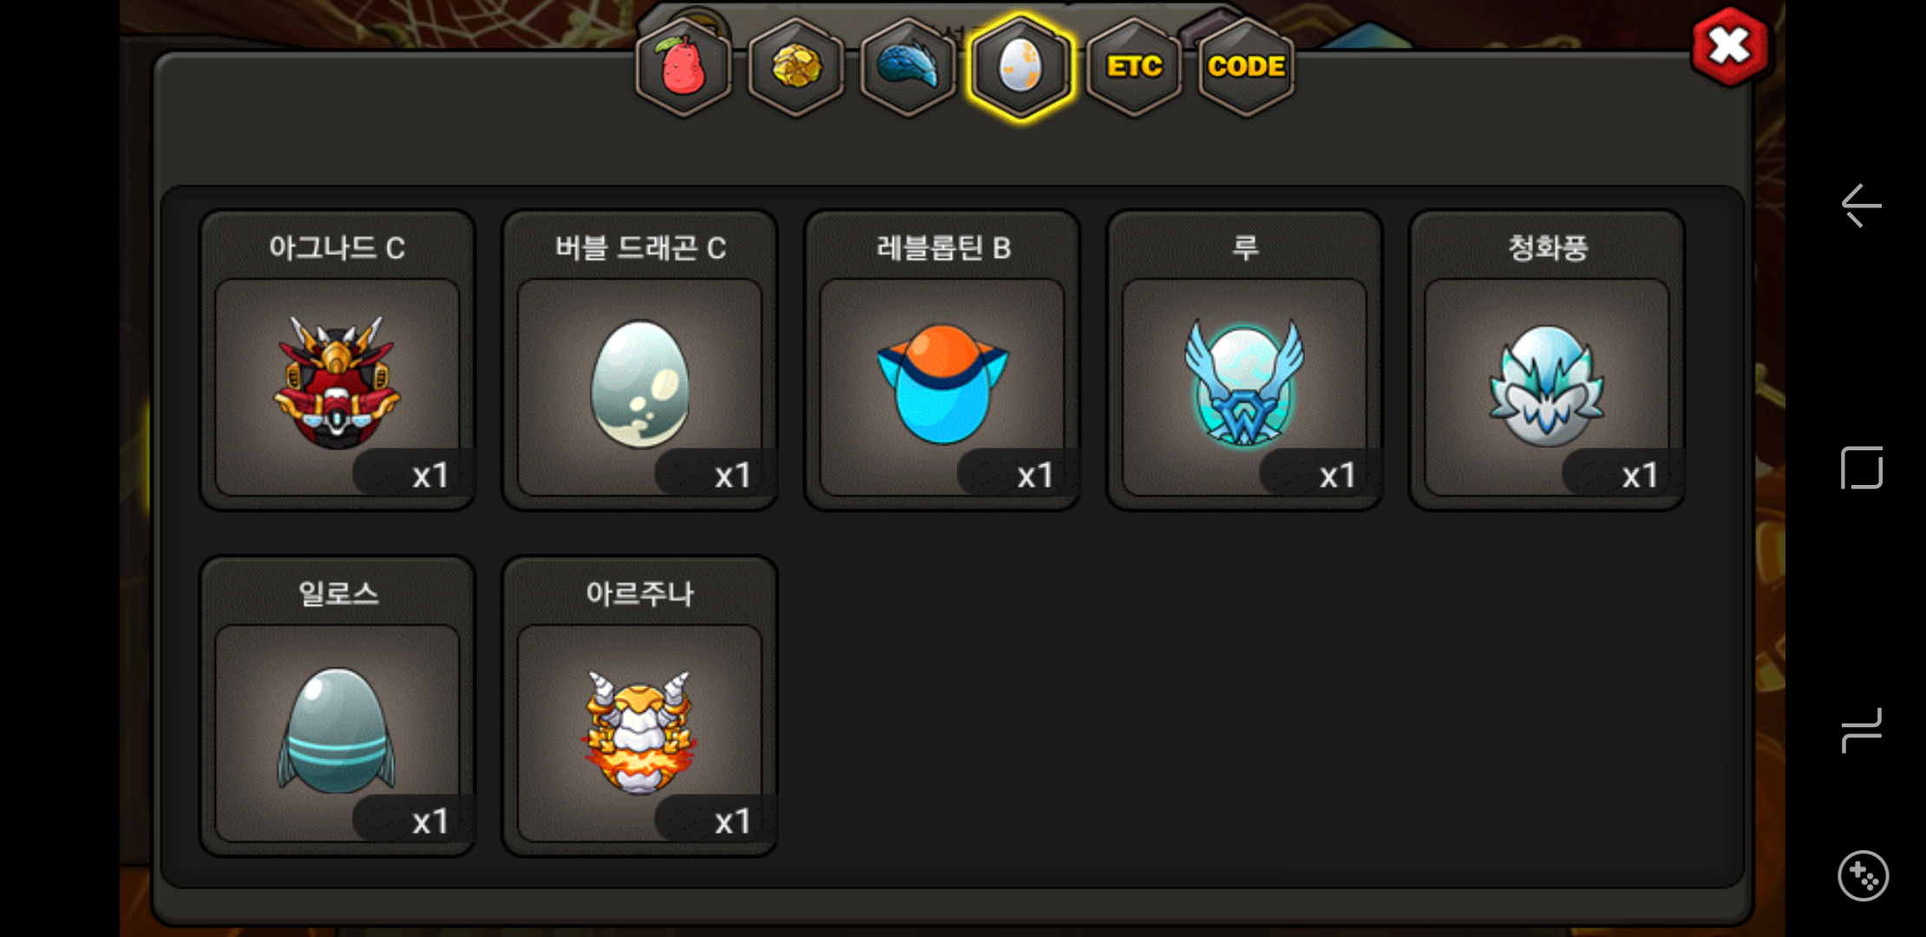This screenshot has height=937, width=1926.
Task: Switch to the gold nugget tab
Action: 796,68
